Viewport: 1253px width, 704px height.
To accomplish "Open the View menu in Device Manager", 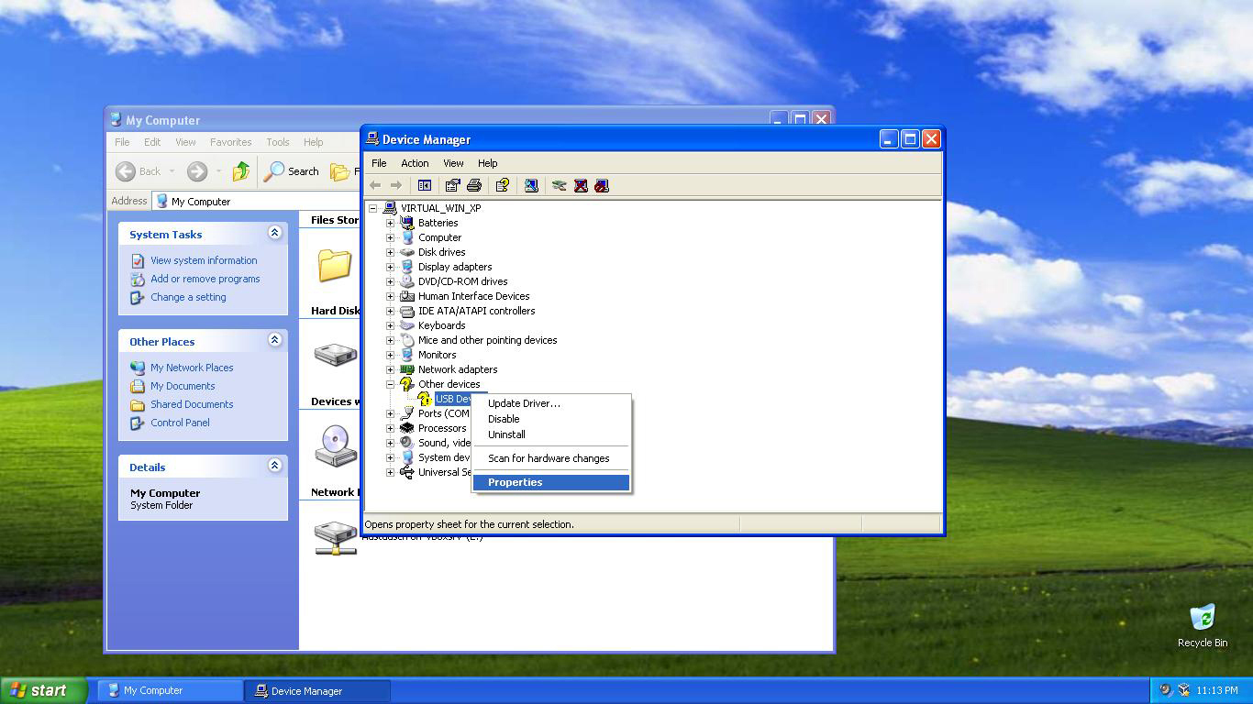I will pyautogui.click(x=453, y=163).
